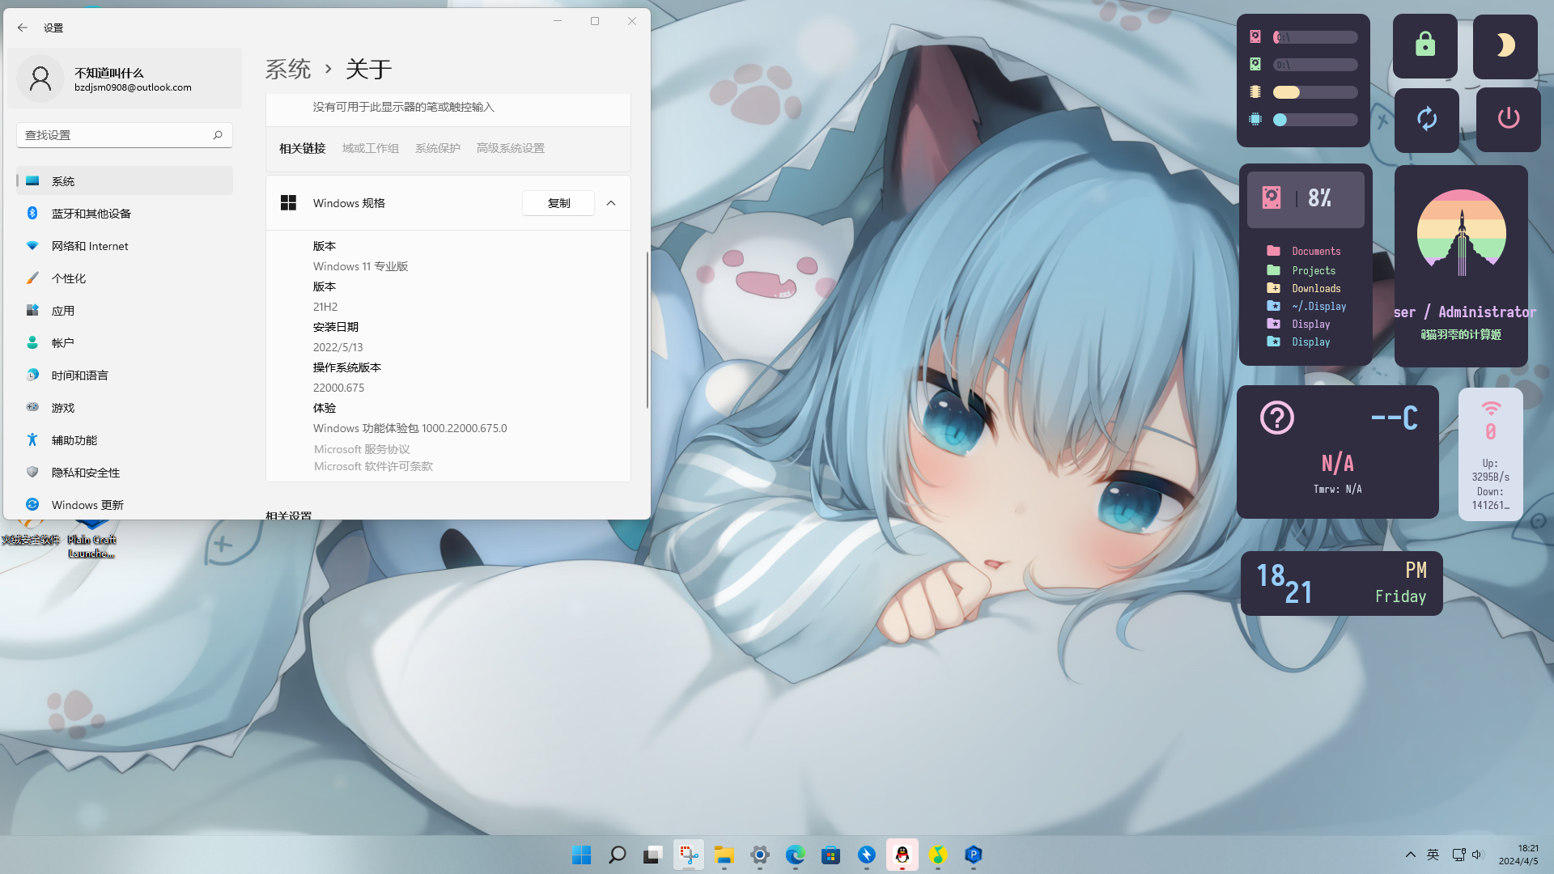Open the blue bird app on taskbar
Image resolution: width=1554 pixels, height=874 pixels.
(867, 855)
